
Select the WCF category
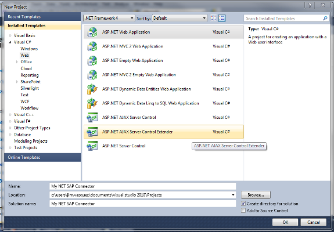point(25,101)
